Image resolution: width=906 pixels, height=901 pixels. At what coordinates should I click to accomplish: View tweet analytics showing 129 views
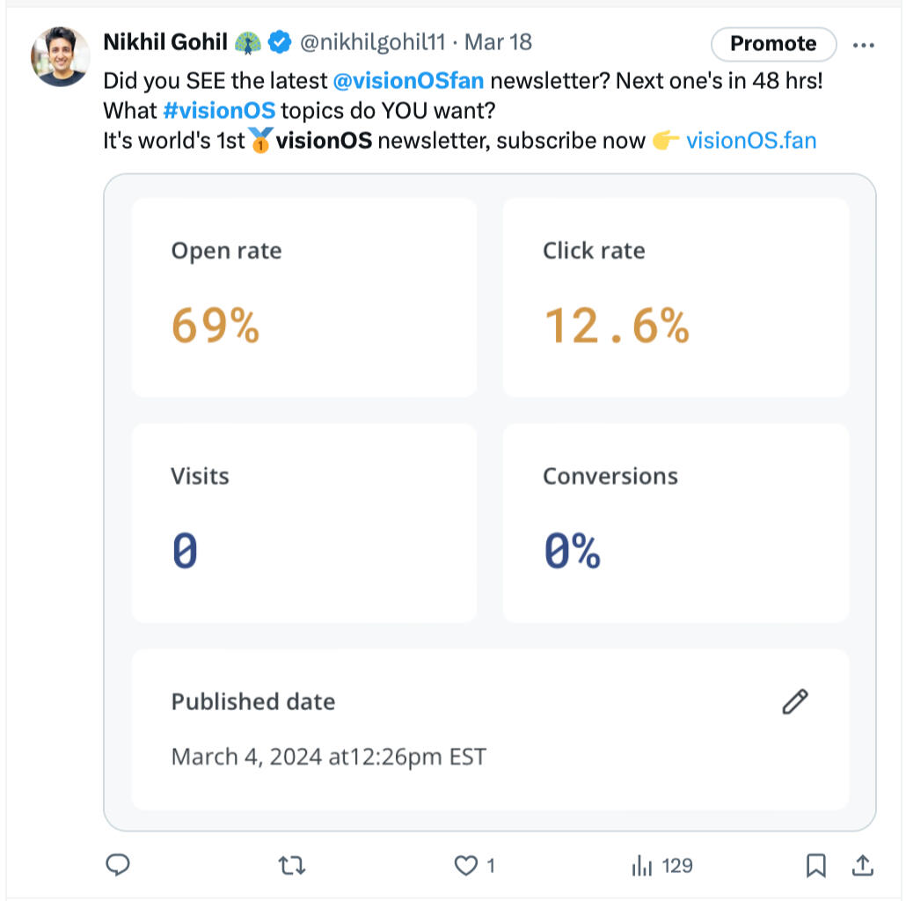pyautogui.click(x=662, y=866)
